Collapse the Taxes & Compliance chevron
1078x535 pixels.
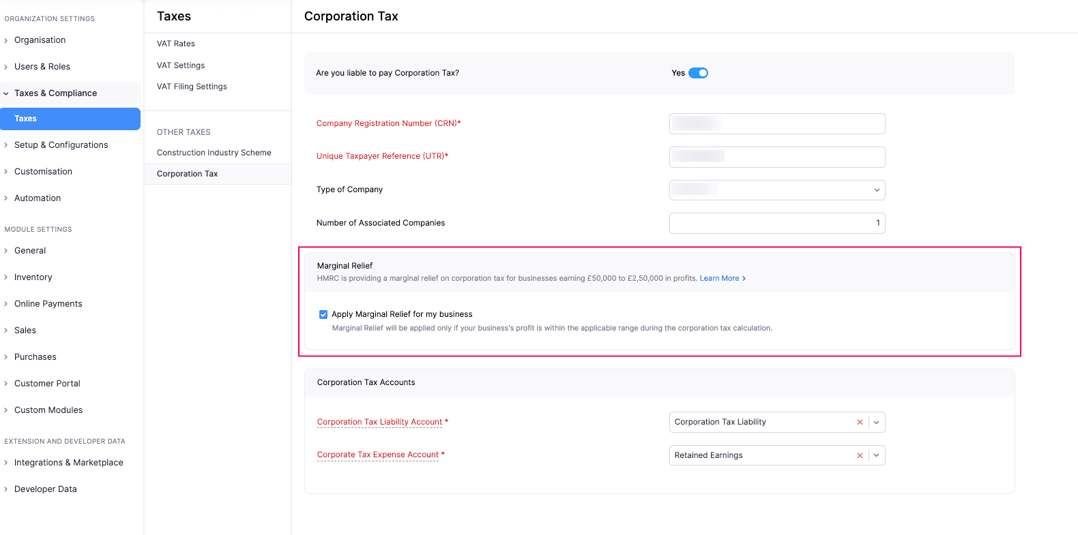(x=6, y=93)
